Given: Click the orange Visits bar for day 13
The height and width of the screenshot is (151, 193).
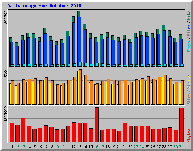Looking at the screenshot, I should pos(80,87).
